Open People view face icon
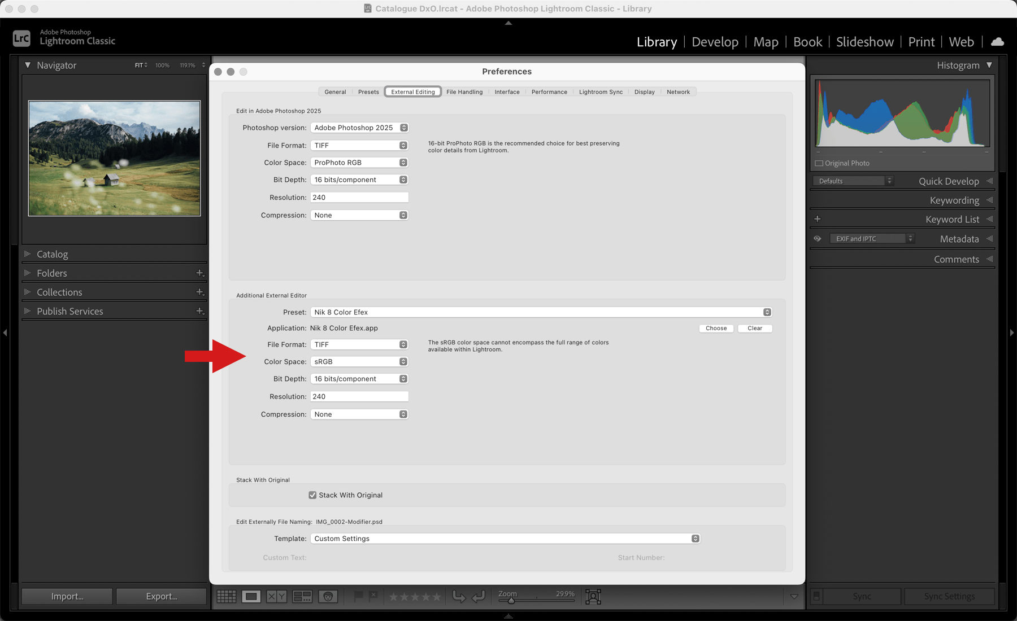The height and width of the screenshot is (621, 1017). pyautogui.click(x=328, y=596)
